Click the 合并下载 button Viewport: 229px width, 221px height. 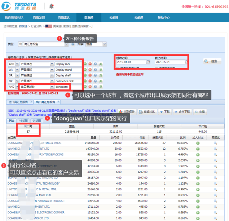point(182,112)
